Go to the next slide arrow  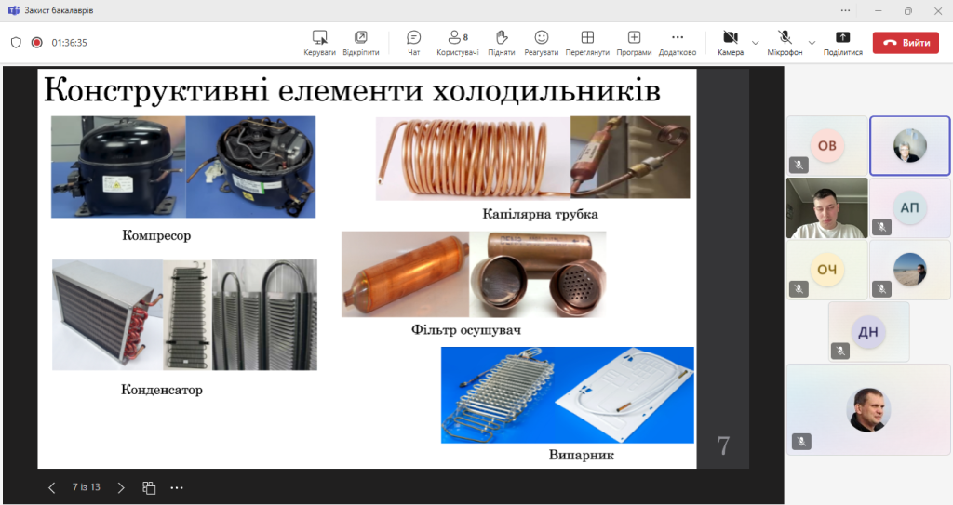pos(121,487)
